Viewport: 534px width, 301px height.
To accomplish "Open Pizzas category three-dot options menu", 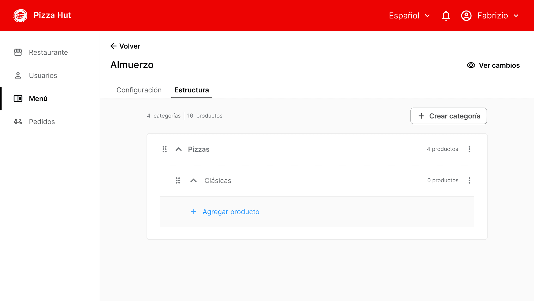I will coord(469,149).
